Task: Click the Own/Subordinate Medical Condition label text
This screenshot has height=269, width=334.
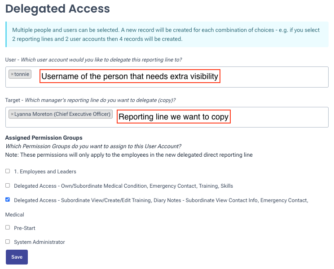Action: pyautogui.click(x=123, y=186)
